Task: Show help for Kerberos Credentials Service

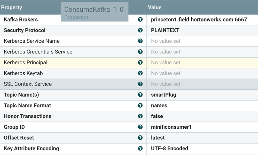Action: click(140, 52)
